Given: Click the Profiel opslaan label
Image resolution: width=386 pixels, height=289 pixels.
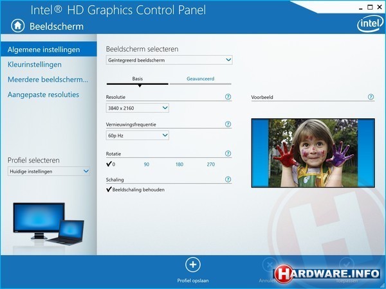Looking at the screenshot, I should coord(193,281).
